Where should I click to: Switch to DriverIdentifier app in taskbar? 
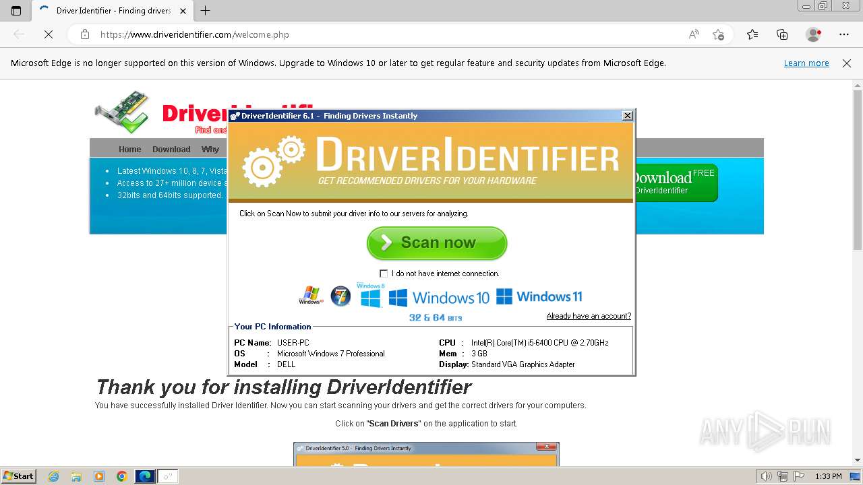point(168,476)
